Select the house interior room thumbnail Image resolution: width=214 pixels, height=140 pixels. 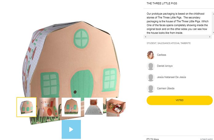click(x=49, y=107)
